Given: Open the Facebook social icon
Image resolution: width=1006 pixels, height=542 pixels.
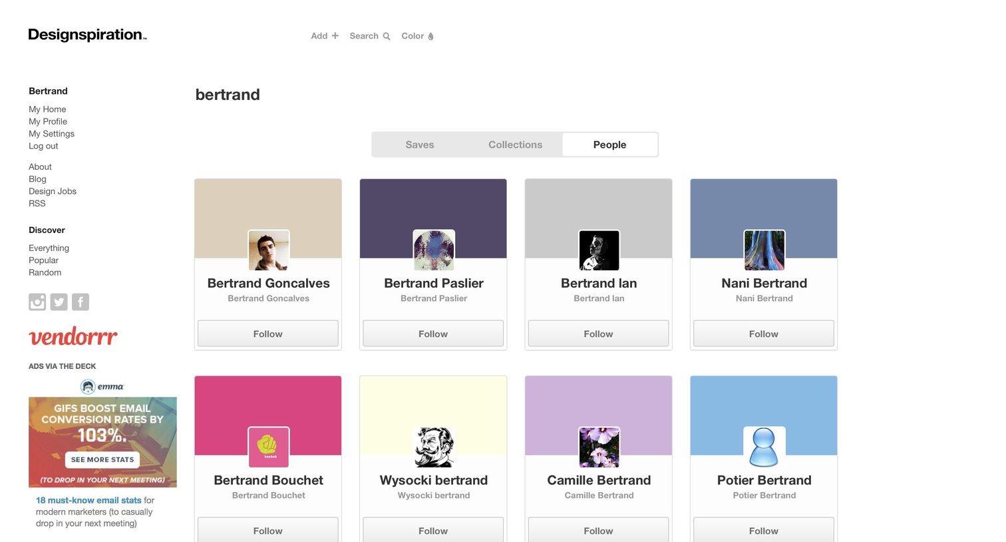Looking at the screenshot, I should click(x=81, y=302).
